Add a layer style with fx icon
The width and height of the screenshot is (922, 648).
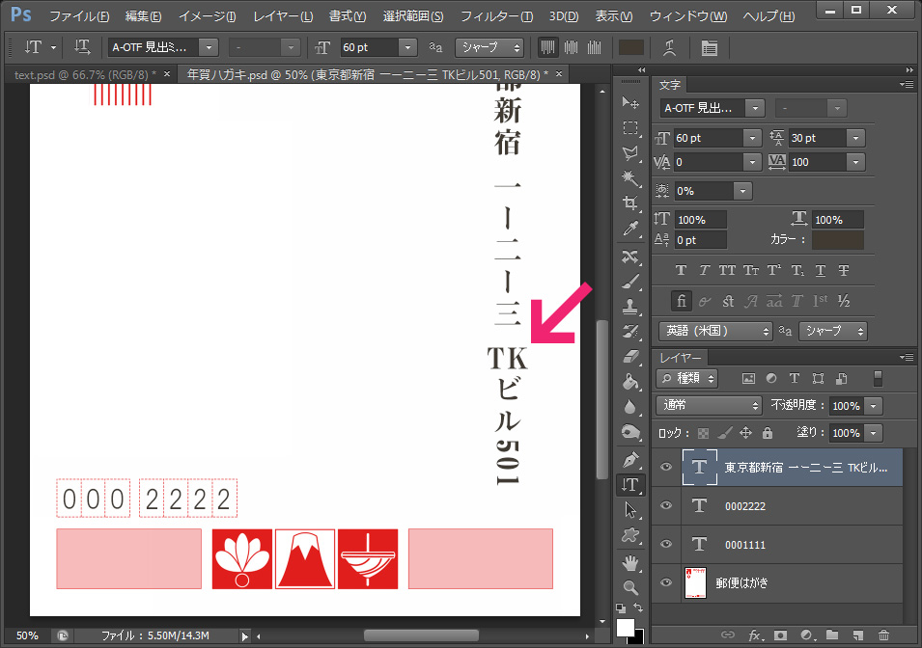[x=755, y=635]
